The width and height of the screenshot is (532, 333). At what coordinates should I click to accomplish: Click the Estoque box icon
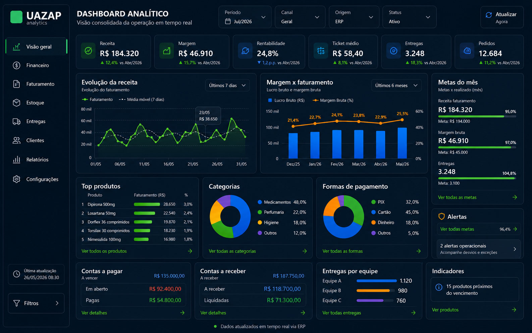coord(16,103)
